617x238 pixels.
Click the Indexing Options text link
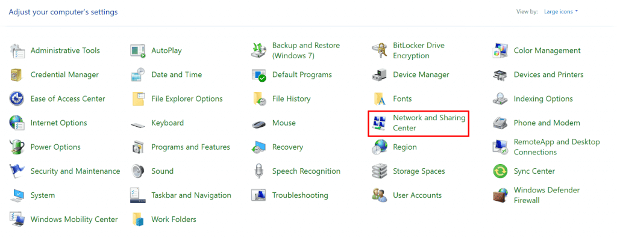tap(543, 99)
